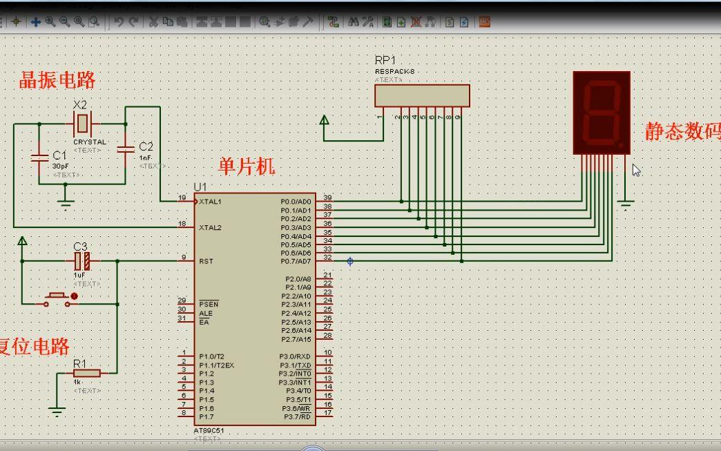Click the search and tag binoculars icon
This screenshot has height=451, width=721.
(353, 21)
